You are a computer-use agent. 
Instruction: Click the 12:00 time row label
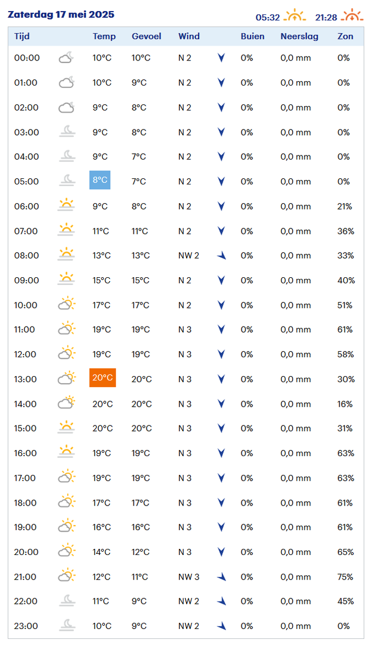click(25, 354)
